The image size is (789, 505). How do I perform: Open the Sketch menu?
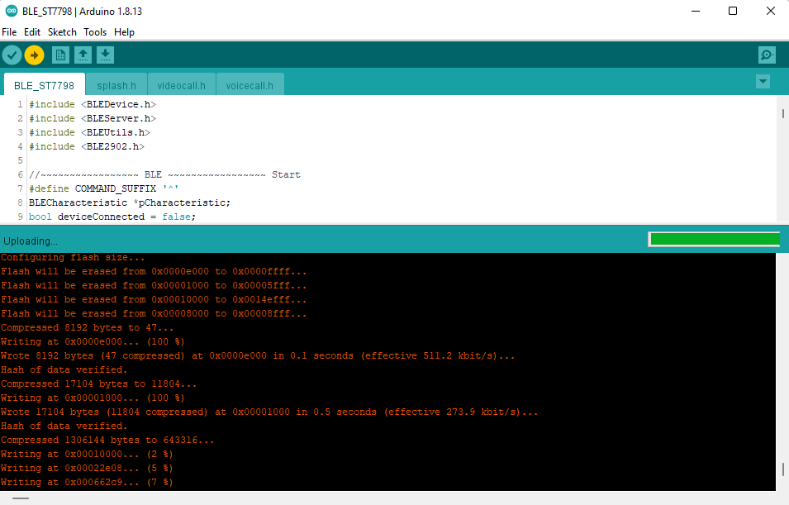pyautogui.click(x=62, y=32)
